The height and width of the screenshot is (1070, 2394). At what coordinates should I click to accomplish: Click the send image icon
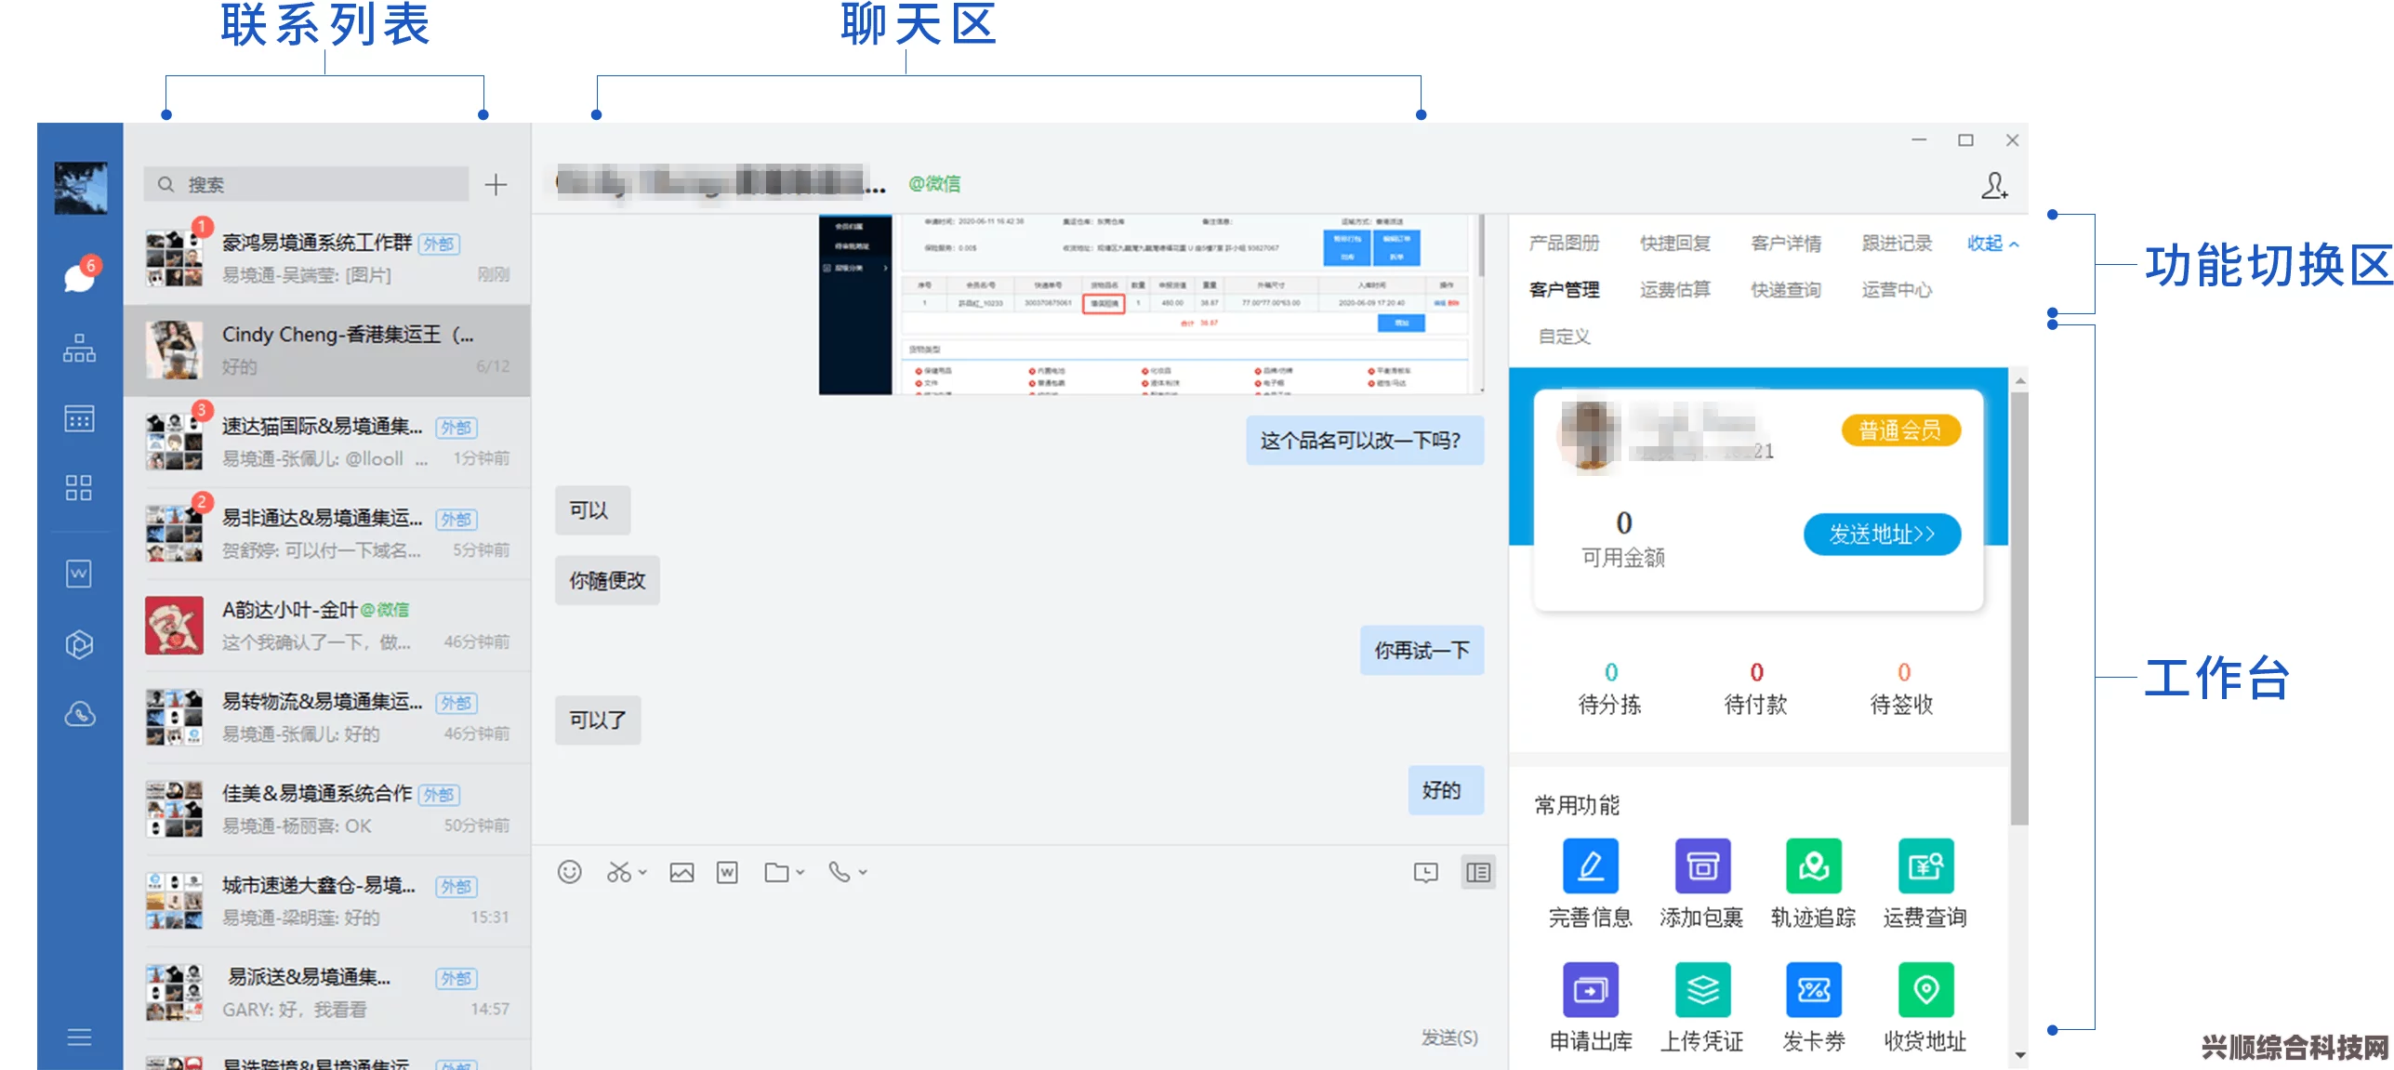click(681, 872)
